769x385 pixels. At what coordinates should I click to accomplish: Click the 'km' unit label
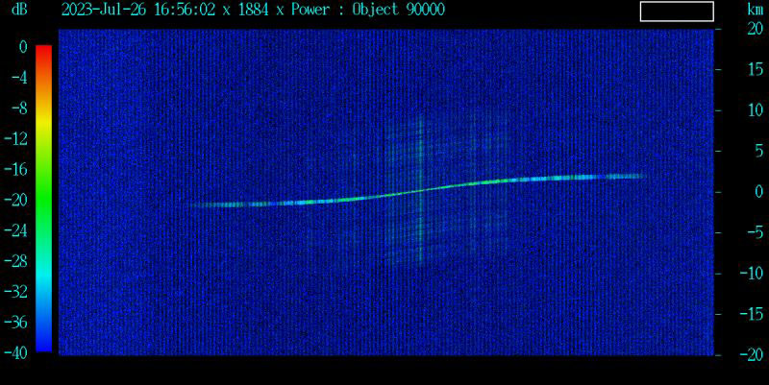[x=755, y=9]
